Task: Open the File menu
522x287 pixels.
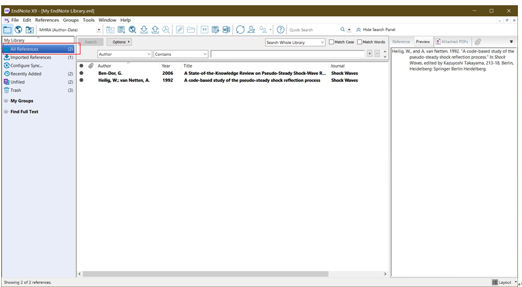Action: point(15,20)
